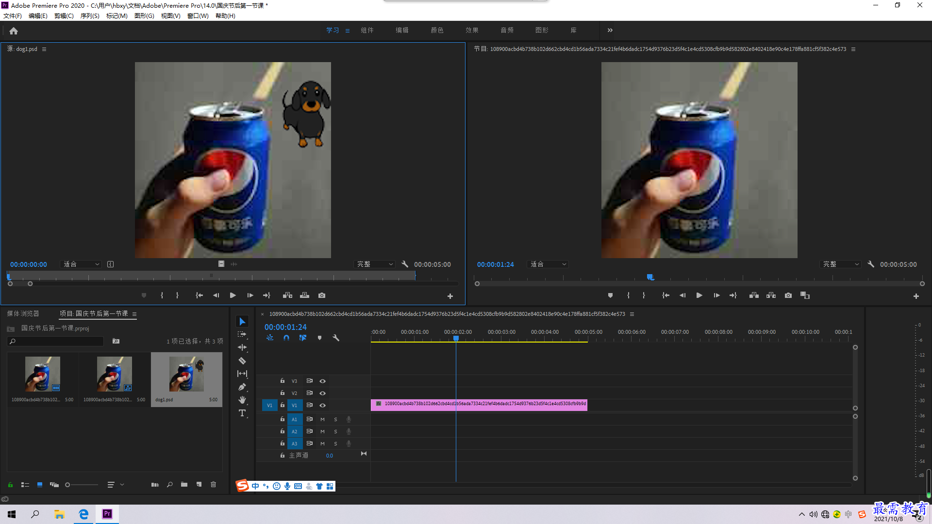Open the comparison view in the Program monitor
Image resolution: width=932 pixels, height=524 pixels.
click(x=805, y=295)
